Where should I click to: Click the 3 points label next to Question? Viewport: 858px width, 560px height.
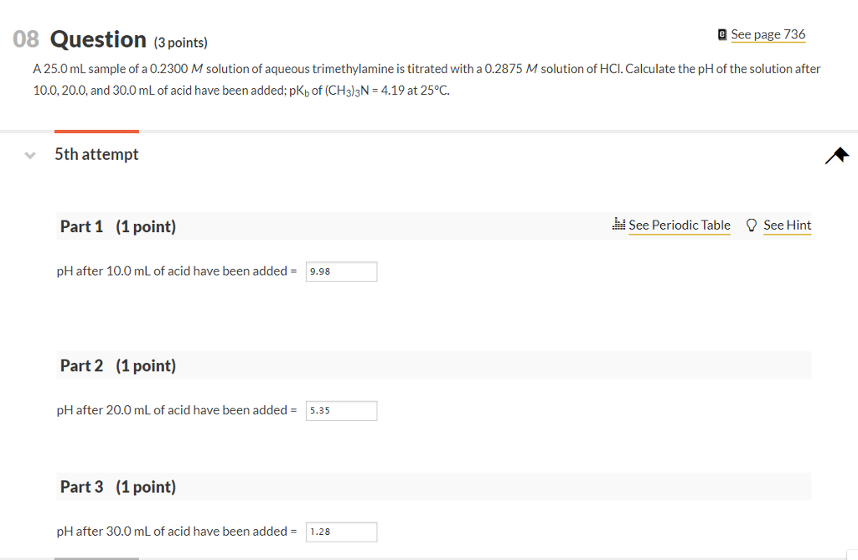(179, 42)
